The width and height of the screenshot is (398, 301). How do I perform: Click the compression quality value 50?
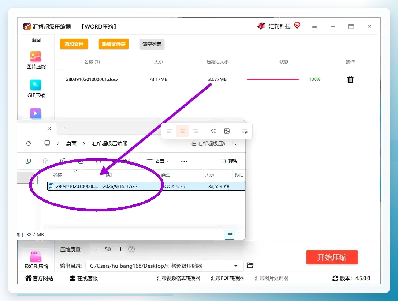pyautogui.click(x=108, y=249)
